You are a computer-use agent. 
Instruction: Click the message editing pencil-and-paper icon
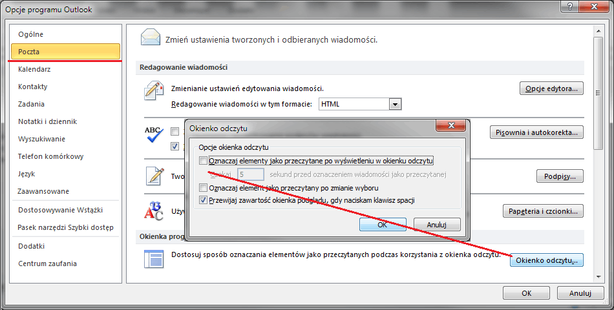pos(154,91)
